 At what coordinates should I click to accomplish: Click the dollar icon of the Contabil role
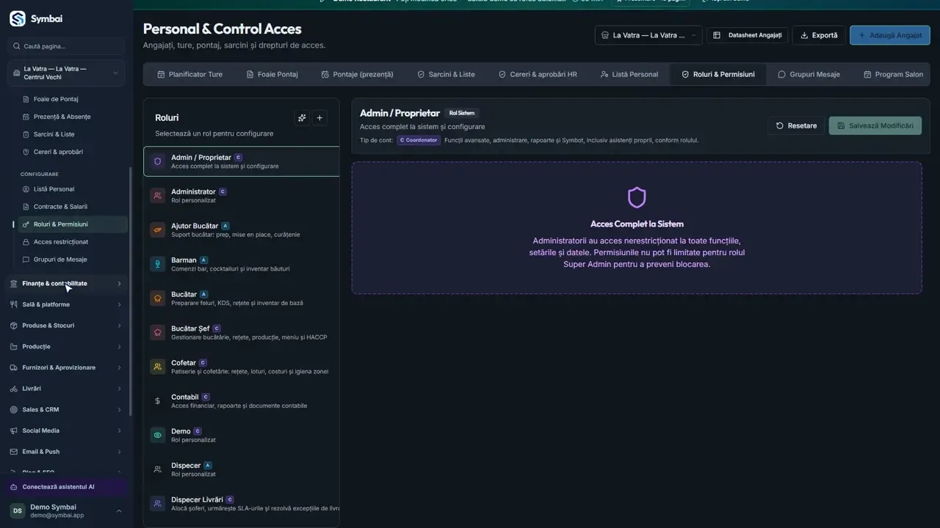point(157,401)
